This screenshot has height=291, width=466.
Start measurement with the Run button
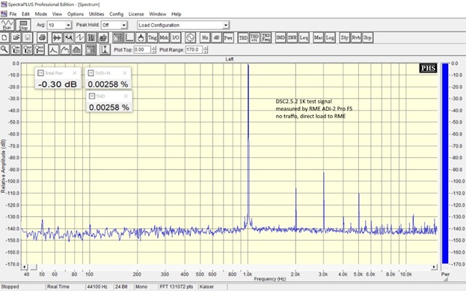pyautogui.click(x=7, y=25)
